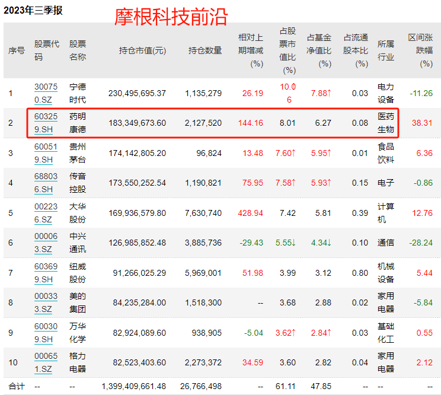Click interval change 38.31
The width and height of the screenshot is (441, 395).
click(x=422, y=123)
